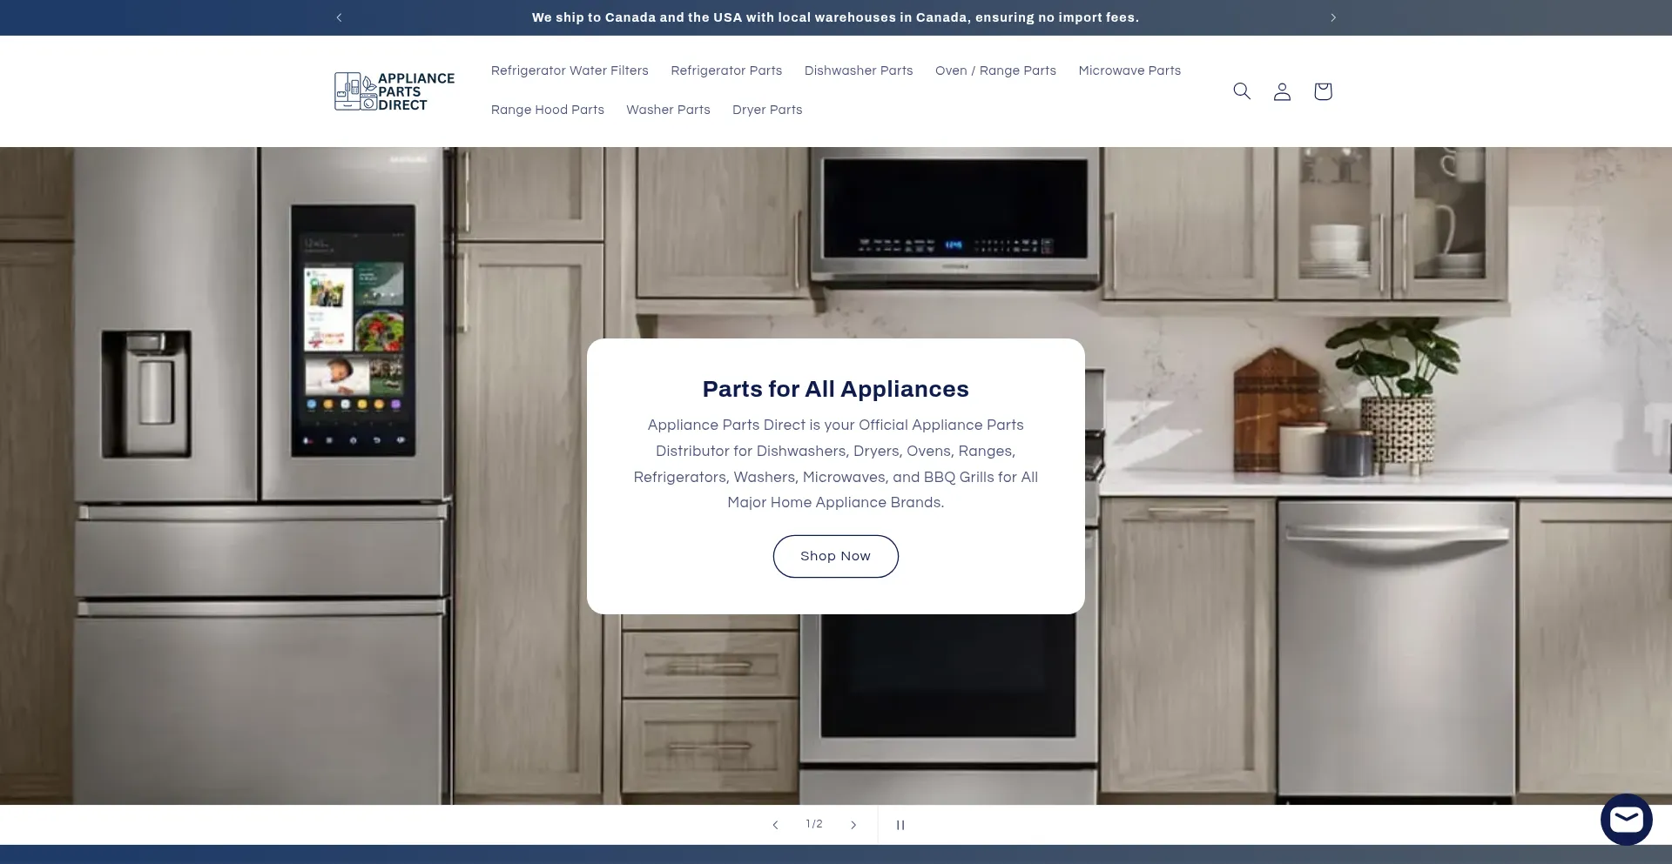Open Range Hood Parts category

(x=547, y=110)
